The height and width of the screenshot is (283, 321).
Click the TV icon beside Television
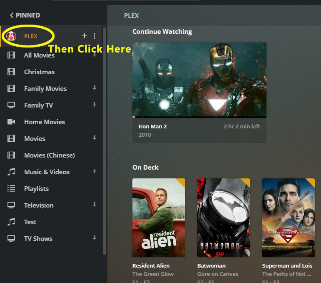click(x=11, y=205)
